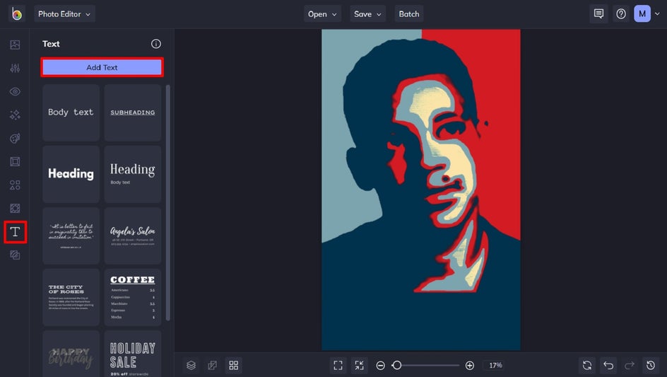Expand the account menu chevron

click(x=657, y=14)
